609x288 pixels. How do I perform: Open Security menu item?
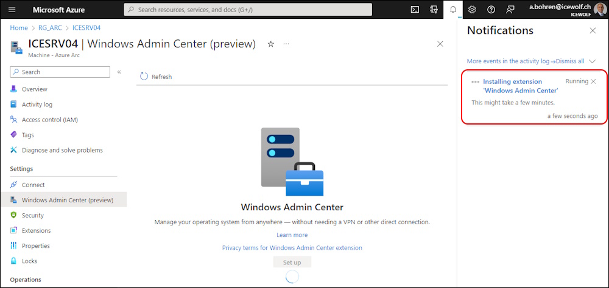(x=33, y=215)
